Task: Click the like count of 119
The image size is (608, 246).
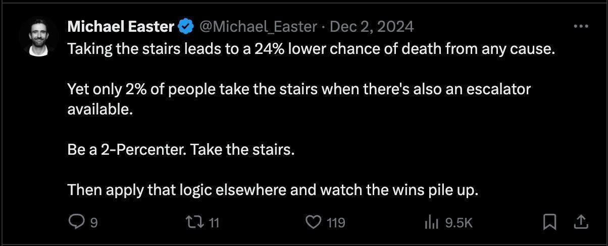Action: coord(335,222)
